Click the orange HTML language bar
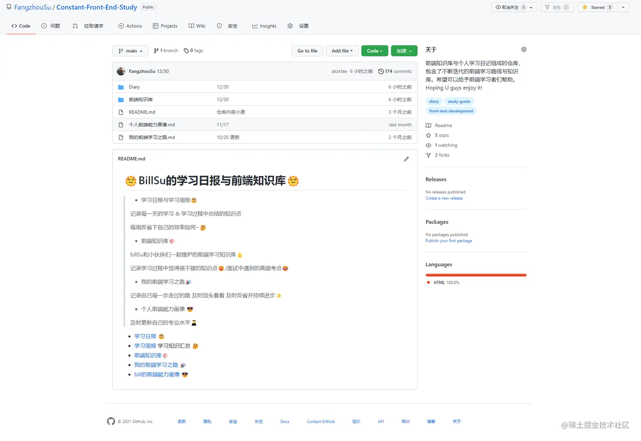 476,275
